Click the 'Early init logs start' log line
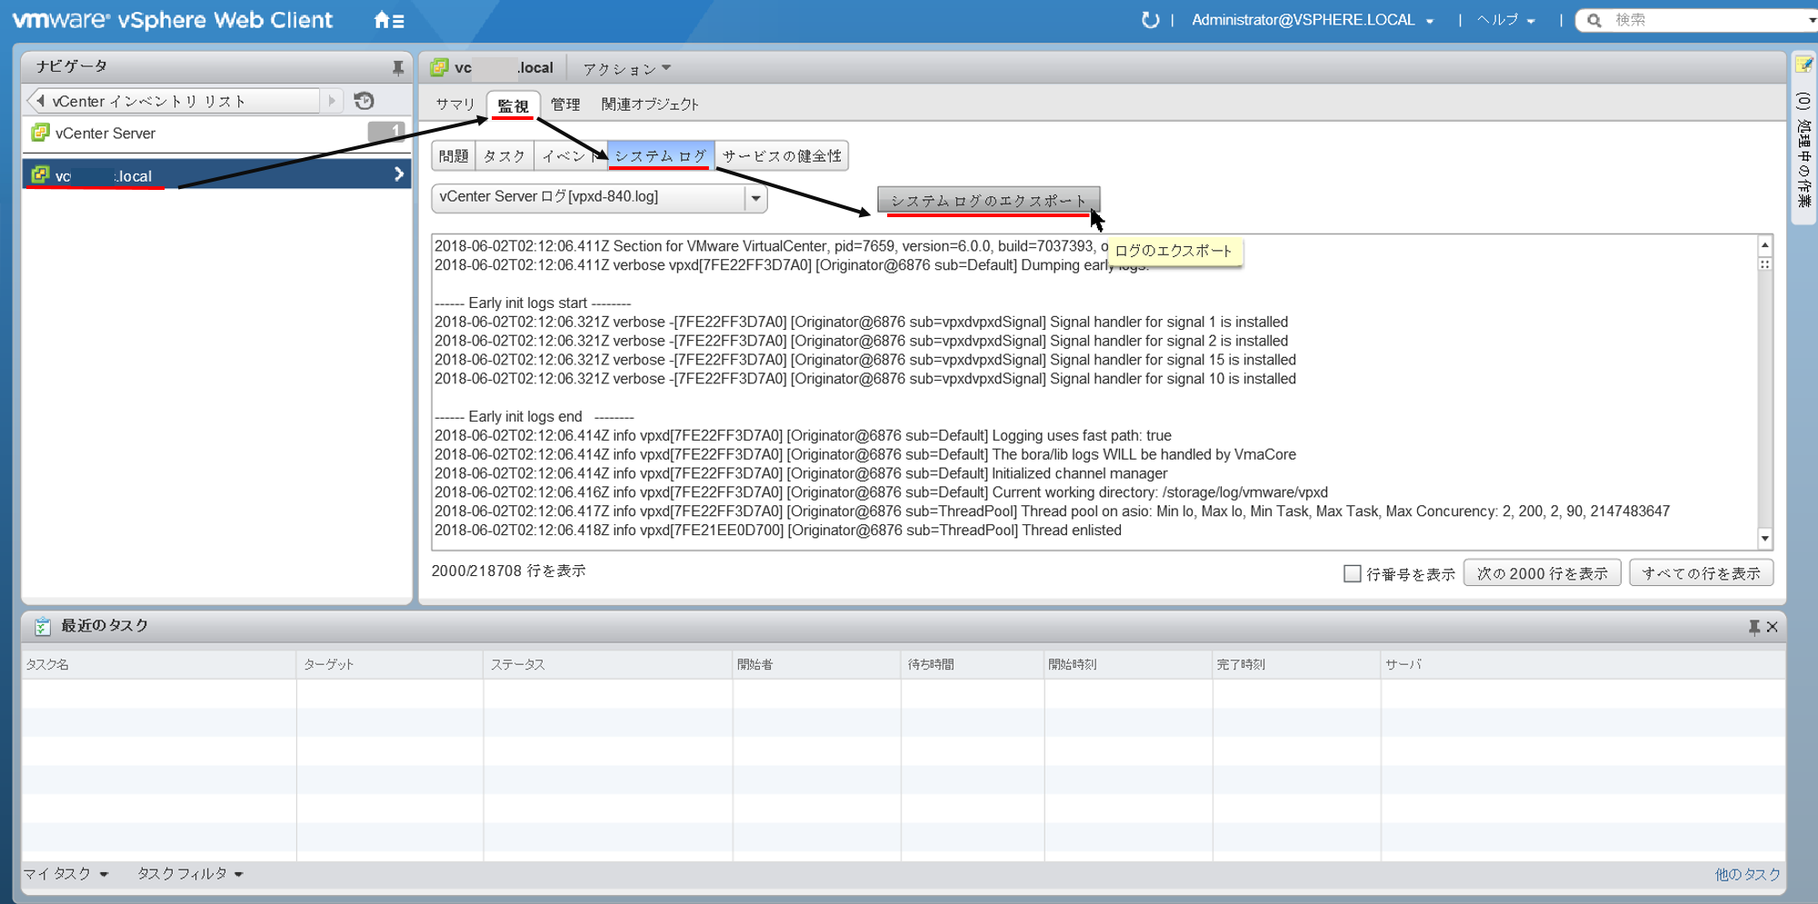 point(533,303)
